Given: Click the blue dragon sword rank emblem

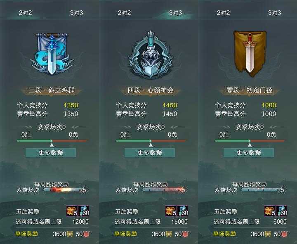Looking at the screenshot, I should tap(52, 54).
